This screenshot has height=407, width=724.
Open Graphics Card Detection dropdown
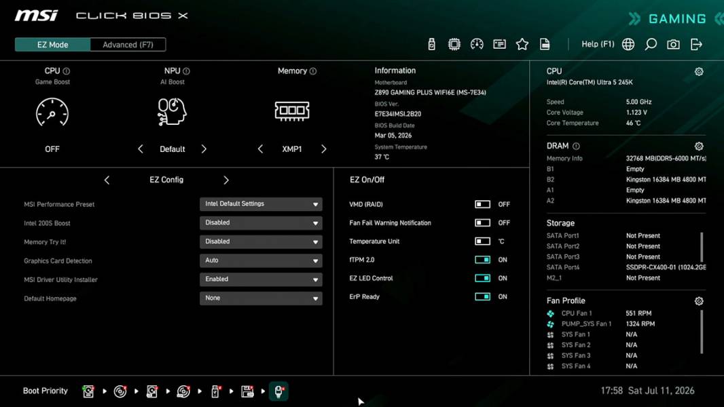pos(261,260)
